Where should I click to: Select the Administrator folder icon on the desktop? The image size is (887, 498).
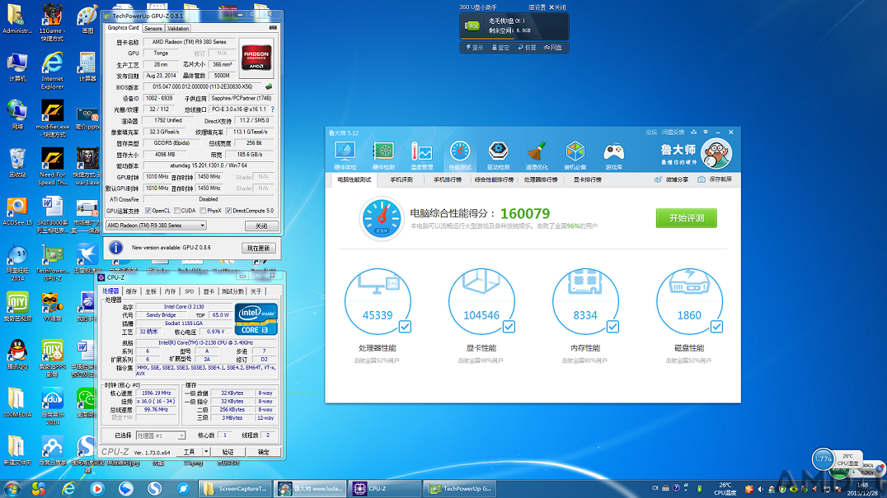(17, 19)
